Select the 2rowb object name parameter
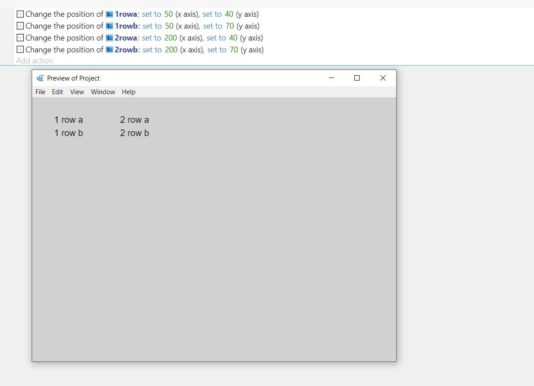Image resolution: width=534 pixels, height=386 pixels. click(126, 50)
